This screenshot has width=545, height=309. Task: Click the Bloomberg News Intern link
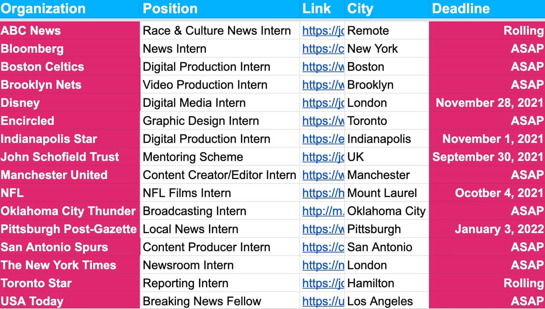point(322,49)
